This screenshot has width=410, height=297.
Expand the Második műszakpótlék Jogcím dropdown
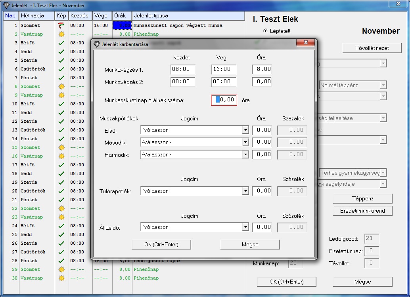pyautogui.click(x=245, y=142)
